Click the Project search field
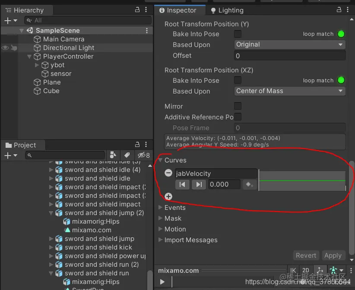The height and width of the screenshot is (290, 355). (x=65, y=156)
